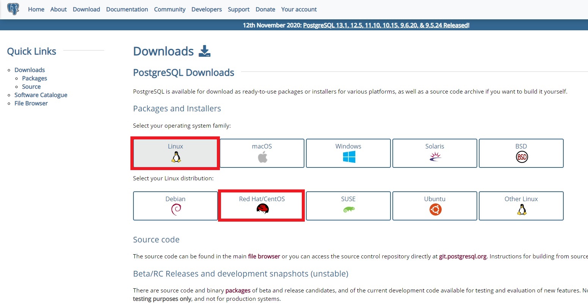
Task: Choose Ubuntu distribution label
Action: (x=435, y=199)
